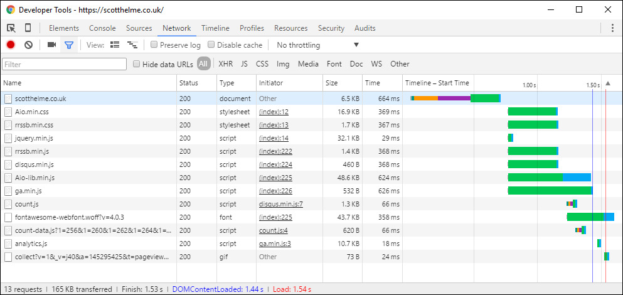Viewport: 623px width, 295px height.
Task: Open the Security tab
Action: click(331, 28)
